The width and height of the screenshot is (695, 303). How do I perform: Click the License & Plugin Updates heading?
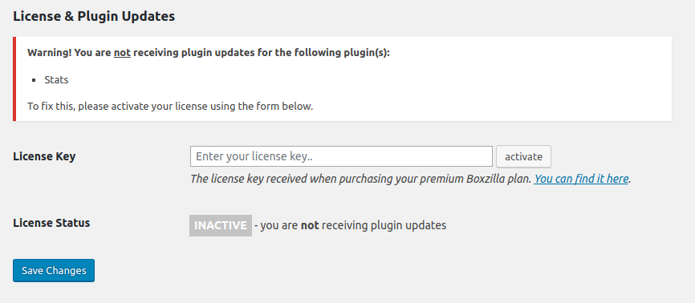click(94, 16)
